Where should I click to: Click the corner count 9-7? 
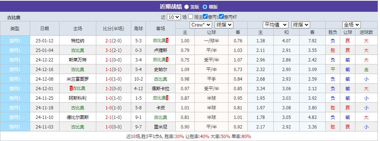point(139,127)
